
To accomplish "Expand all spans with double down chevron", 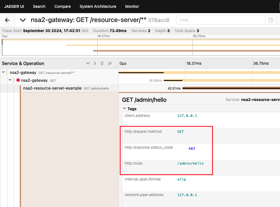I will (102, 63).
